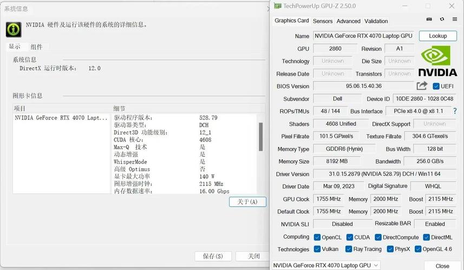Toggle the OpenGL 4.6 checkbox
The image size is (464, 270).
pyautogui.click(x=418, y=249)
